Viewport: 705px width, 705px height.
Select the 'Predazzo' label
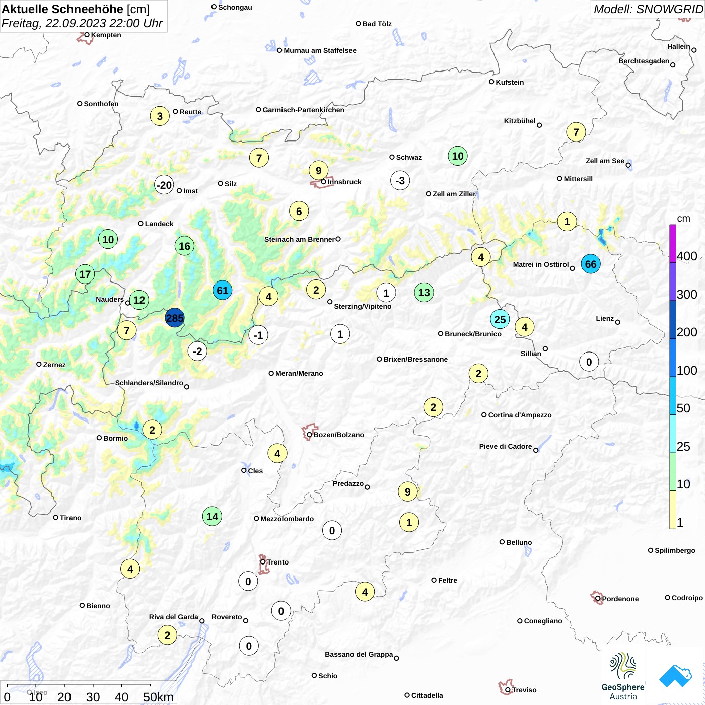348,484
